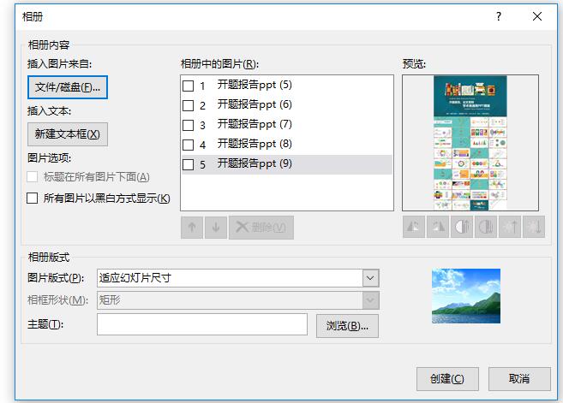The width and height of the screenshot is (563, 403).
Task: Click the decrease contrast icon
Action: (486, 227)
